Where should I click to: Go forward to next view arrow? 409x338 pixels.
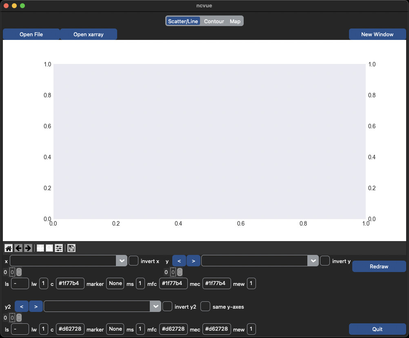28,248
